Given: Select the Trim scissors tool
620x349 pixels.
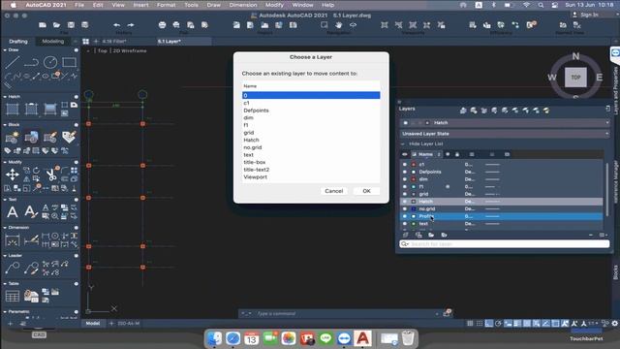Looking at the screenshot, I should pos(50,174).
